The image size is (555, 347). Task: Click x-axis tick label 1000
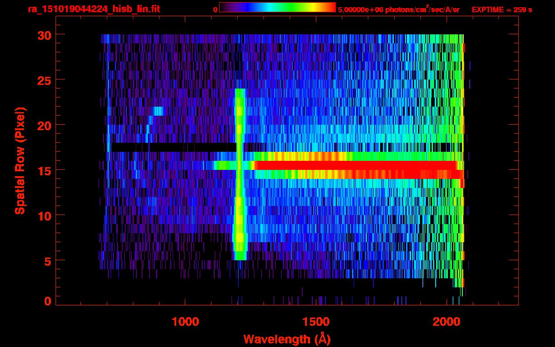185,322
